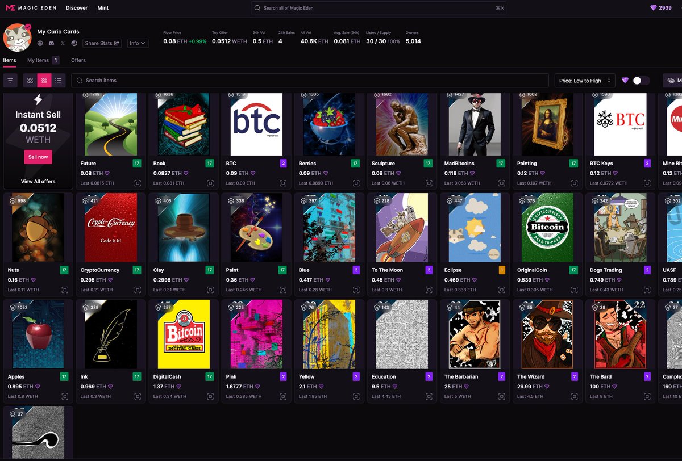
Task: Click the quick-view icon on Nuts card
Action: point(65,290)
